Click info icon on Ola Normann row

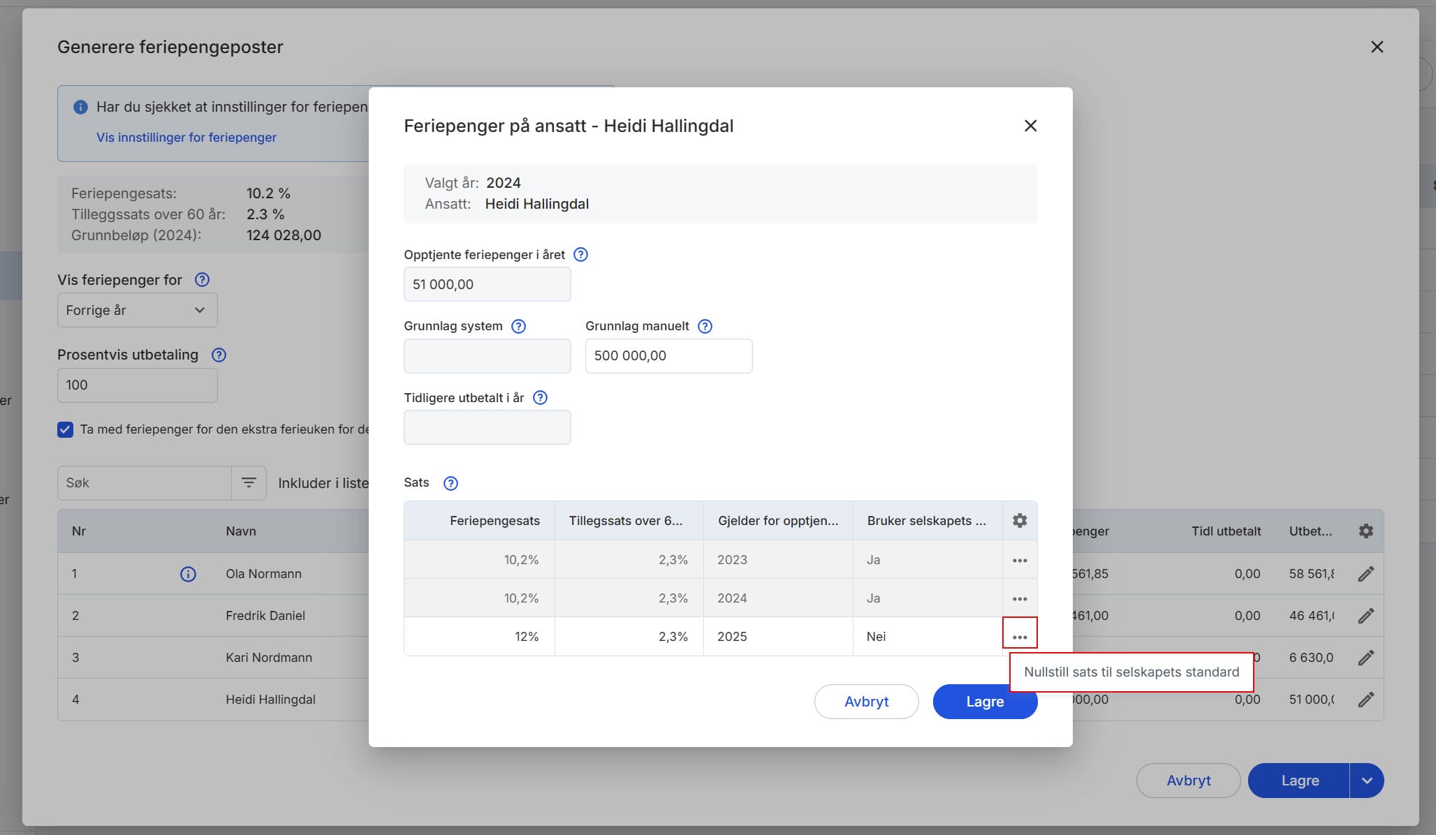[188, 574]
